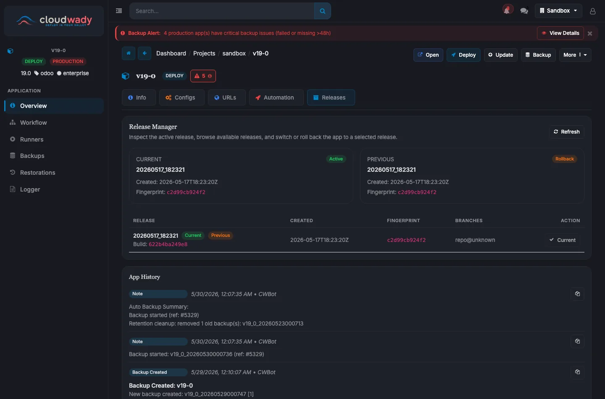
Task: Expand the Sandbox workspace dropdown
Action: pos(558,11)
